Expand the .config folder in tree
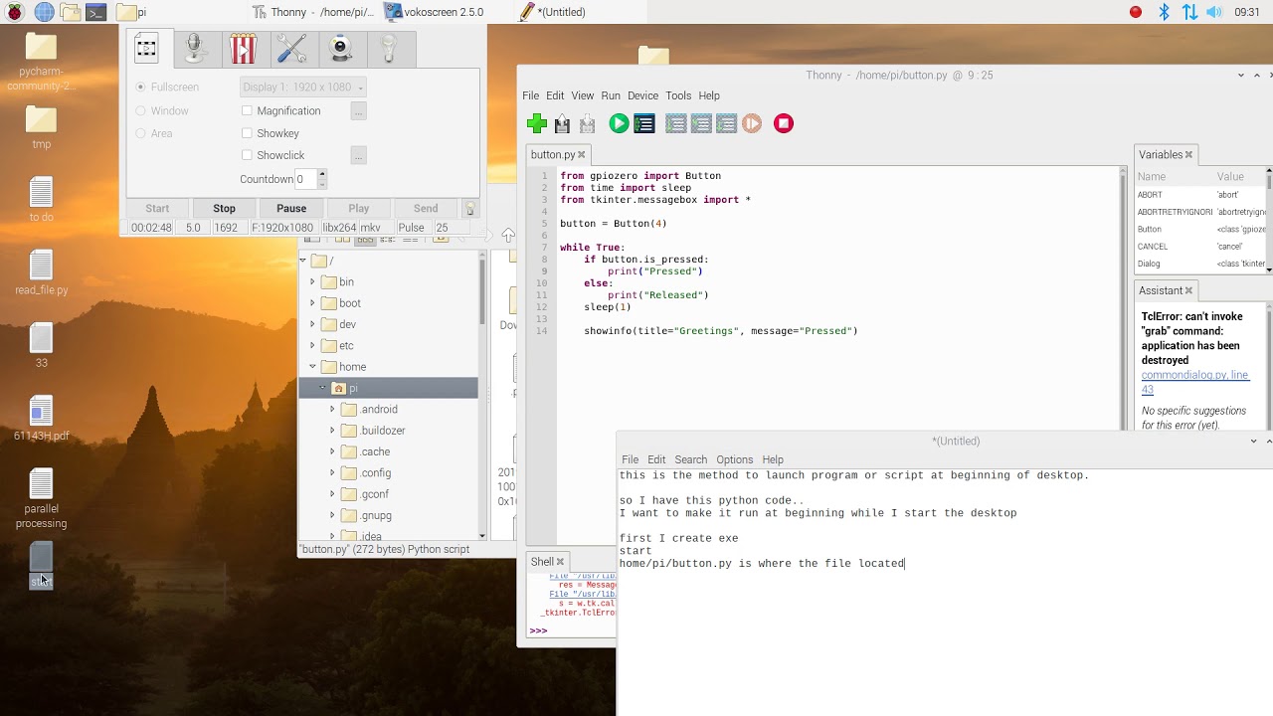Image resolution: width=1273 pixels, height=716 pixels. point(332,473)
